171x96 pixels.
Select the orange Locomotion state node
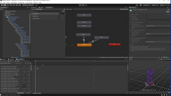(x=84, y=45)
